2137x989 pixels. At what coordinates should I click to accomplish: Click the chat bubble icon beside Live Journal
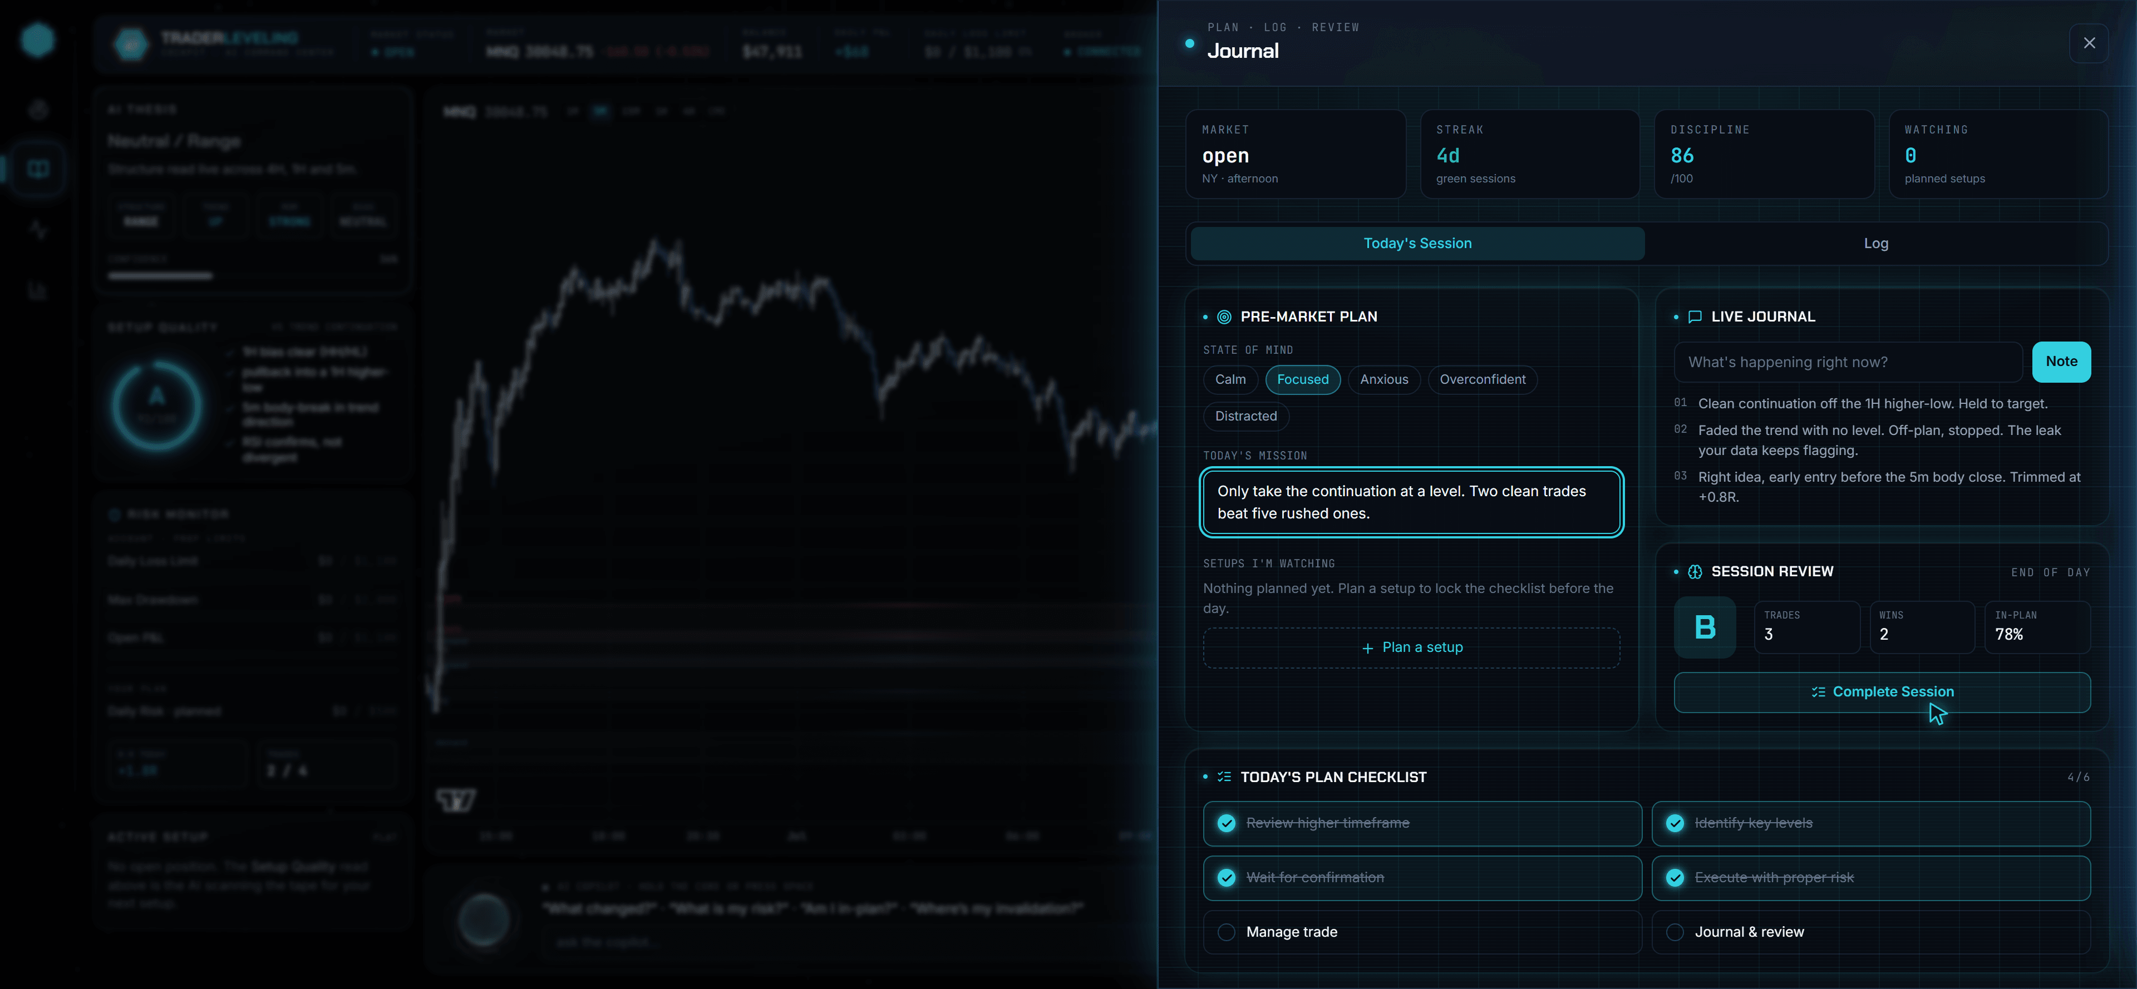[x=1695, y=317]
